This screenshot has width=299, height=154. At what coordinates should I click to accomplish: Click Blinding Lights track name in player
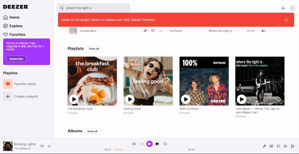(x=25, y=144)
